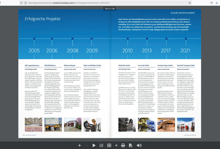
Task: Click the year 2010 text
Action: pyautogui.click(x=127, y=51)
